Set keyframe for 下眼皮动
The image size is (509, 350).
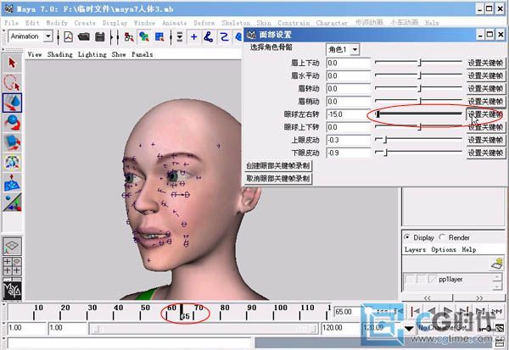[x=485, y=153]
